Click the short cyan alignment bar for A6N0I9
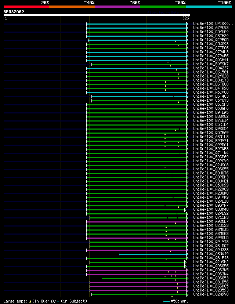 click(153, 254)
